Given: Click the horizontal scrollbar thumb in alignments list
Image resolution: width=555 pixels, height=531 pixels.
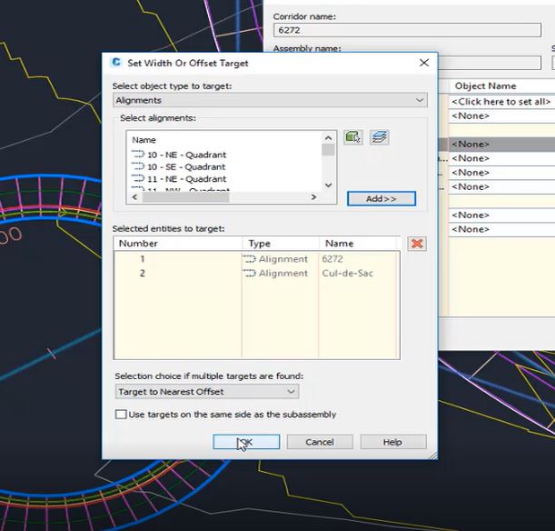Looking at the screenshot, I should click(186, 197).
